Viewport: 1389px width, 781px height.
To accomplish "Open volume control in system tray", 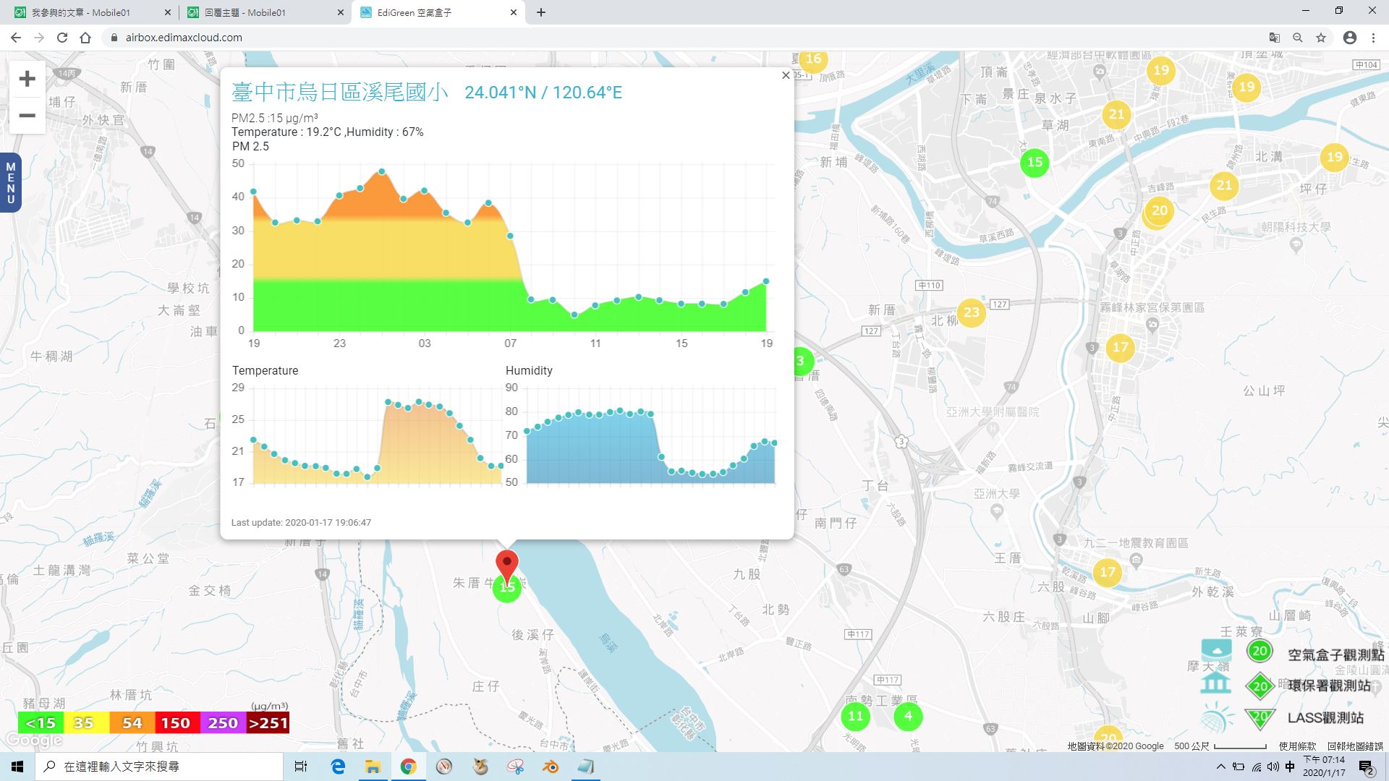I will 1273,767.
